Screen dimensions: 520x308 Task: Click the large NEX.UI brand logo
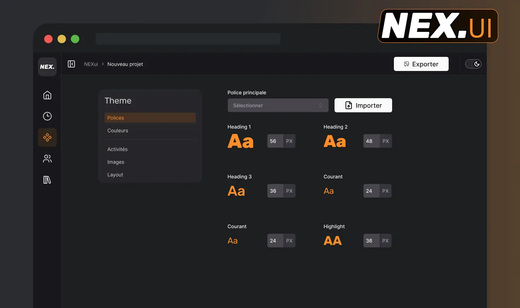coord(438,26)
